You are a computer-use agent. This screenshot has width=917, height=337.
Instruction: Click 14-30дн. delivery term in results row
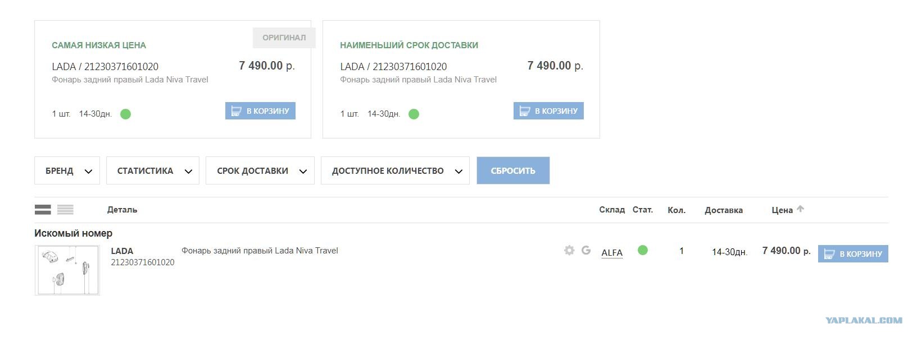click(729, 252)
